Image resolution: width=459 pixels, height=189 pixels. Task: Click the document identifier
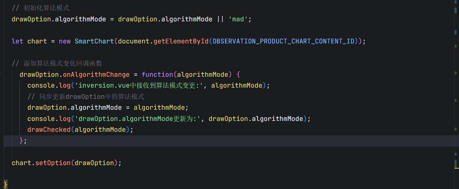pos(134,41)
